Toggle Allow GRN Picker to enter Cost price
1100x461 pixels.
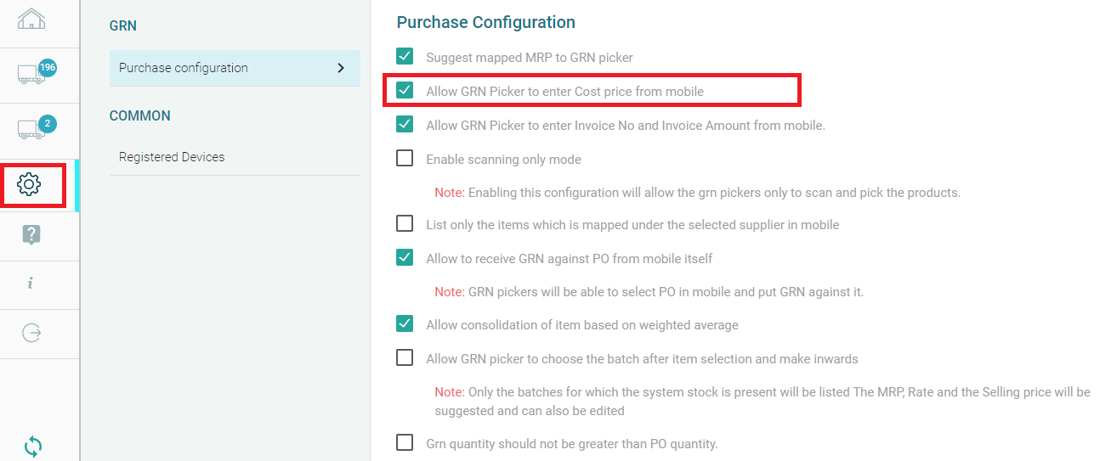tap(405, 90)
